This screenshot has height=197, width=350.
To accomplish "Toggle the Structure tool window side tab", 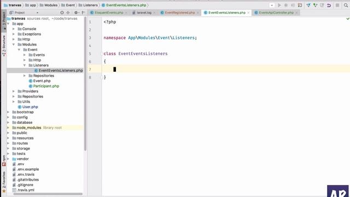I will [x=4, y=45].
